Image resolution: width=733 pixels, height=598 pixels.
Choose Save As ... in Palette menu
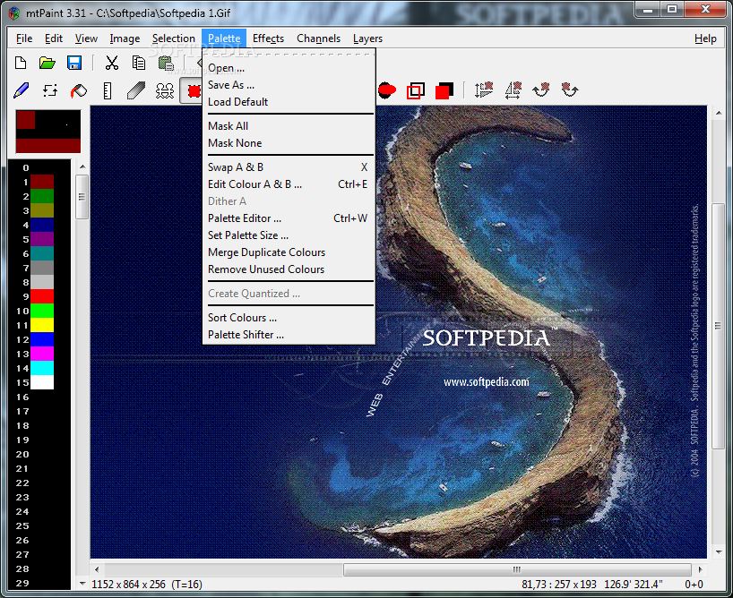pos(289,85)
